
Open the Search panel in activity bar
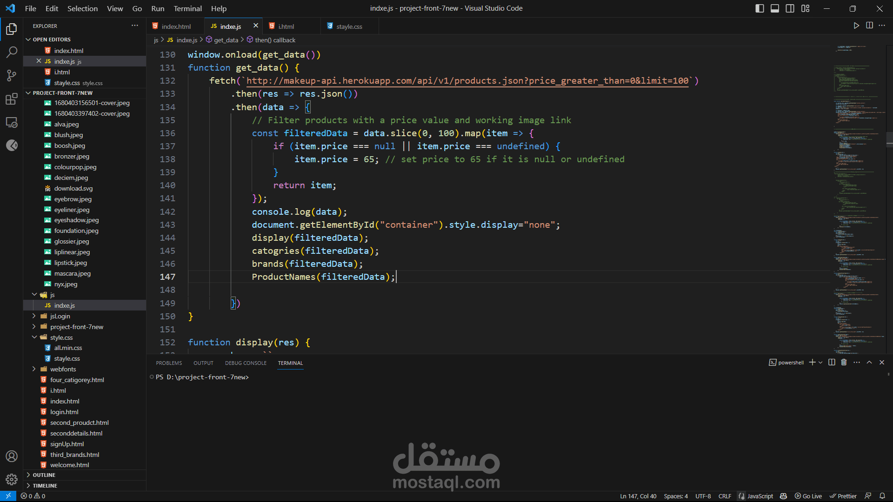point(11,52)
